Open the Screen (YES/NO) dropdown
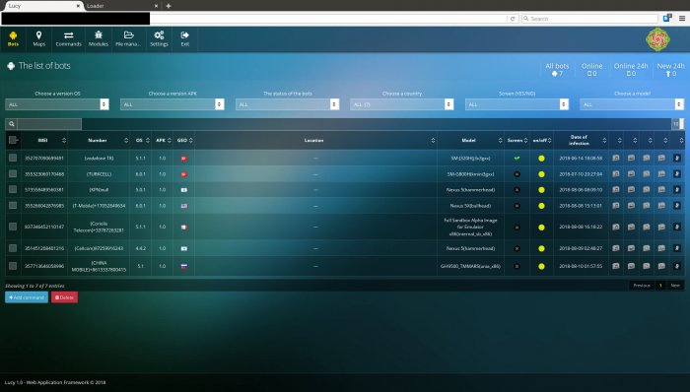The height and width of the screenshot is (392, 690). click(x=517, y=104)
